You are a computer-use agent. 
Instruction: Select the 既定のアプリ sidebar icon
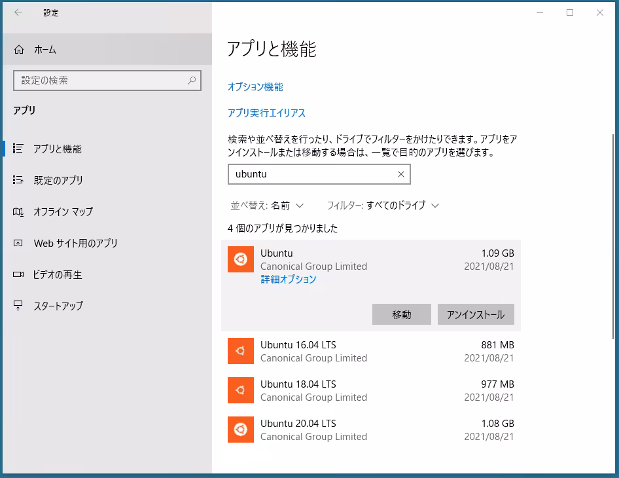tap(18, 180)
